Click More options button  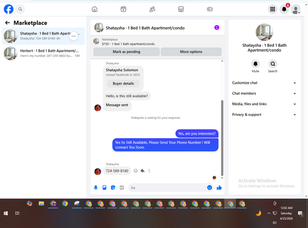[191, 52]
